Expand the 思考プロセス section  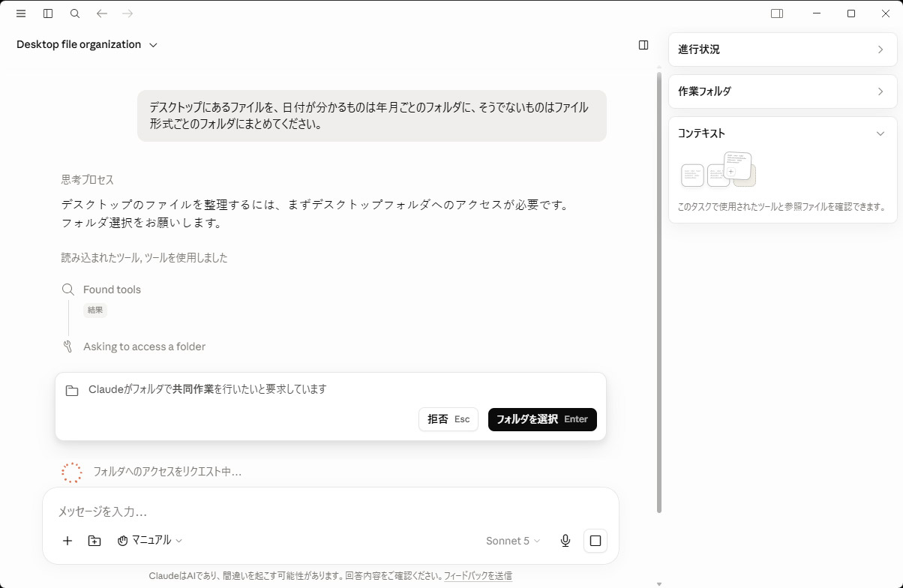click(x=88, y=180)
